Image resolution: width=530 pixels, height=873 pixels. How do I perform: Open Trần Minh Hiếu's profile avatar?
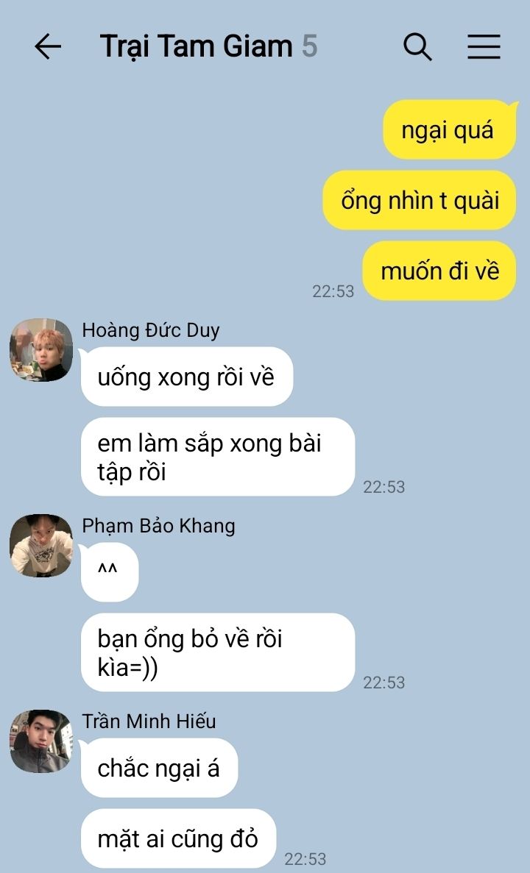41,741
